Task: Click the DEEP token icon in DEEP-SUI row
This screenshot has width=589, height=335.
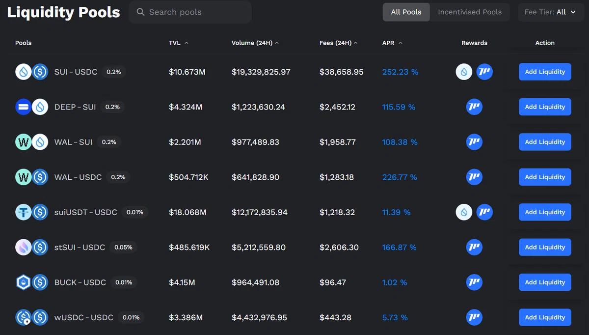Action: point(24,107)
